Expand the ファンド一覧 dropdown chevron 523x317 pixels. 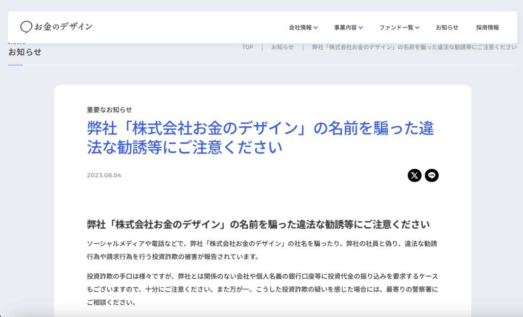[417, 28]
